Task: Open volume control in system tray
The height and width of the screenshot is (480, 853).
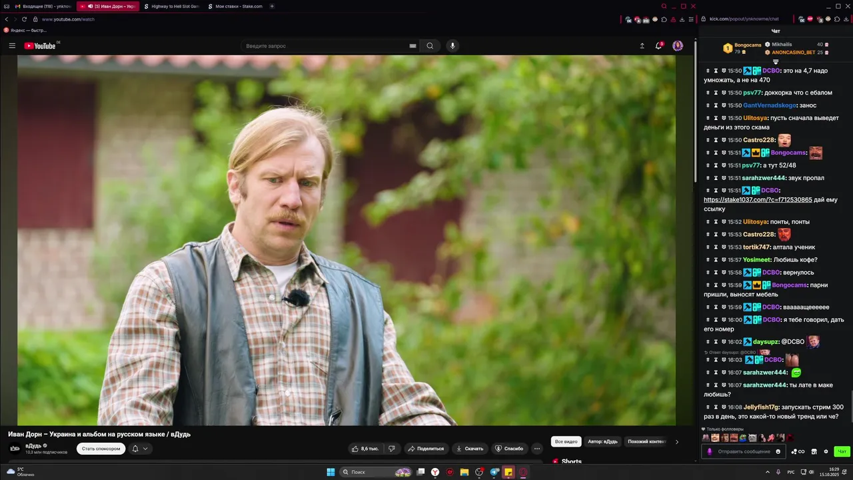Action: (811, 472)
